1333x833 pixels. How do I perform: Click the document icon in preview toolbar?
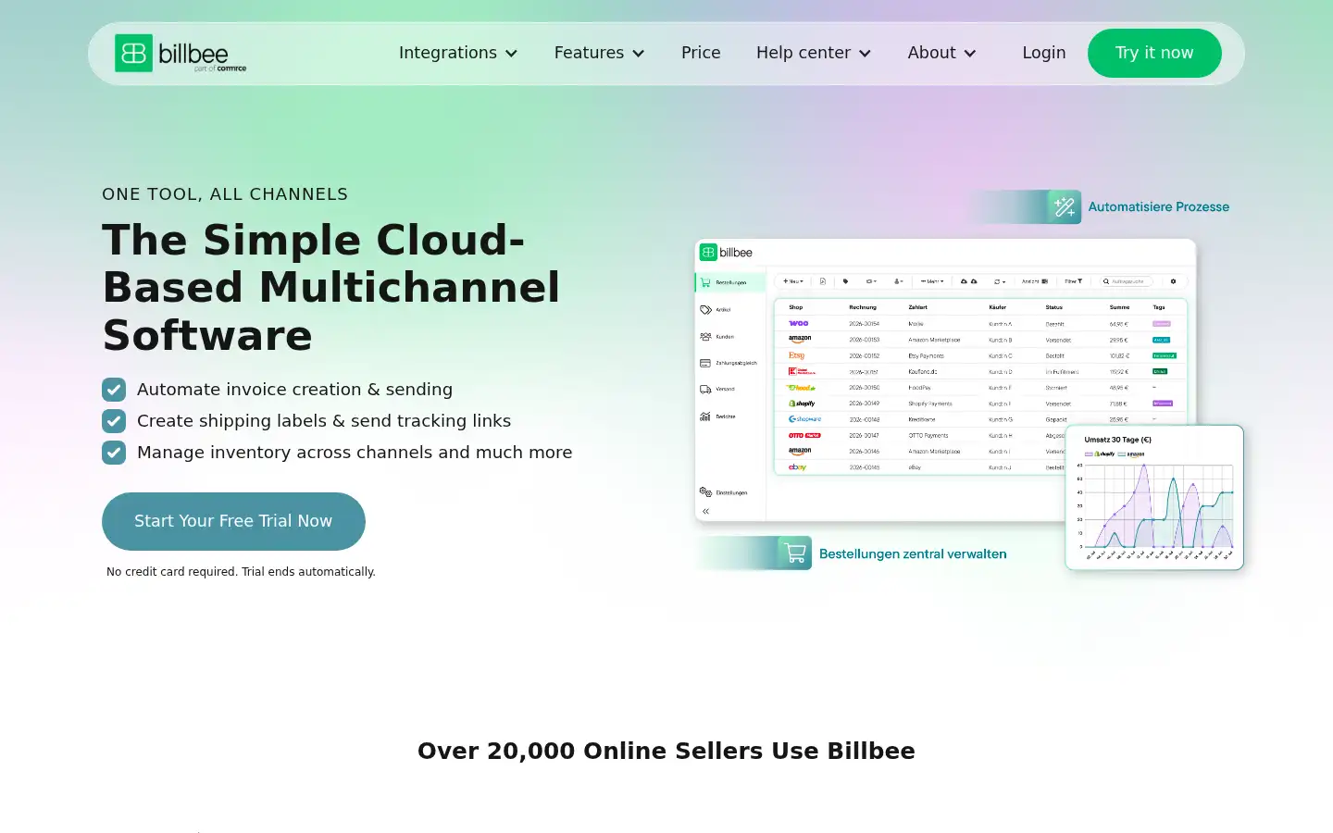click(823, 281)
